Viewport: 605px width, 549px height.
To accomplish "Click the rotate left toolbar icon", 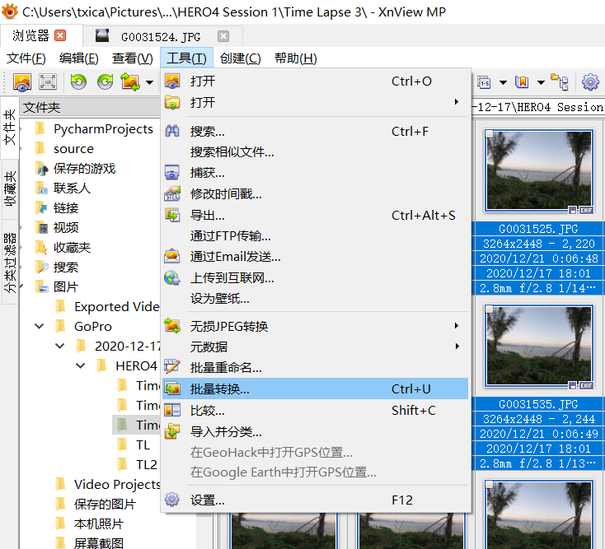I will click(78, 81).
